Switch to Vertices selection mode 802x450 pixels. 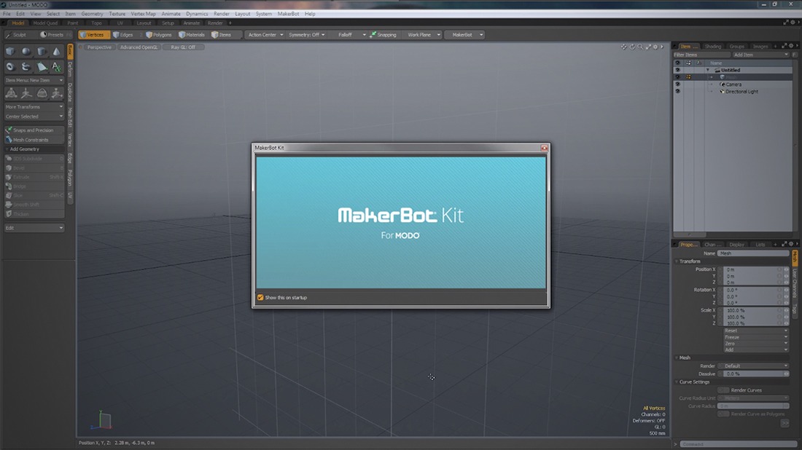tap(93, 34)
